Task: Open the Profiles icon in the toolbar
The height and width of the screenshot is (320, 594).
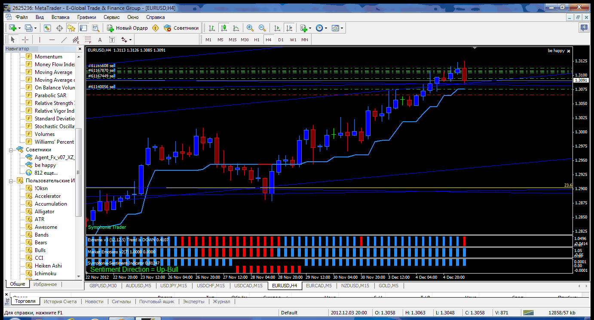Action: point(28,28)
